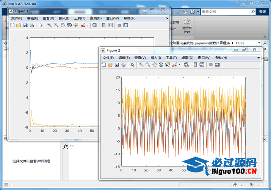Open 窗口(W) menu in Figure 1
The width and height of the screenshot is (271, 190).
113,18
